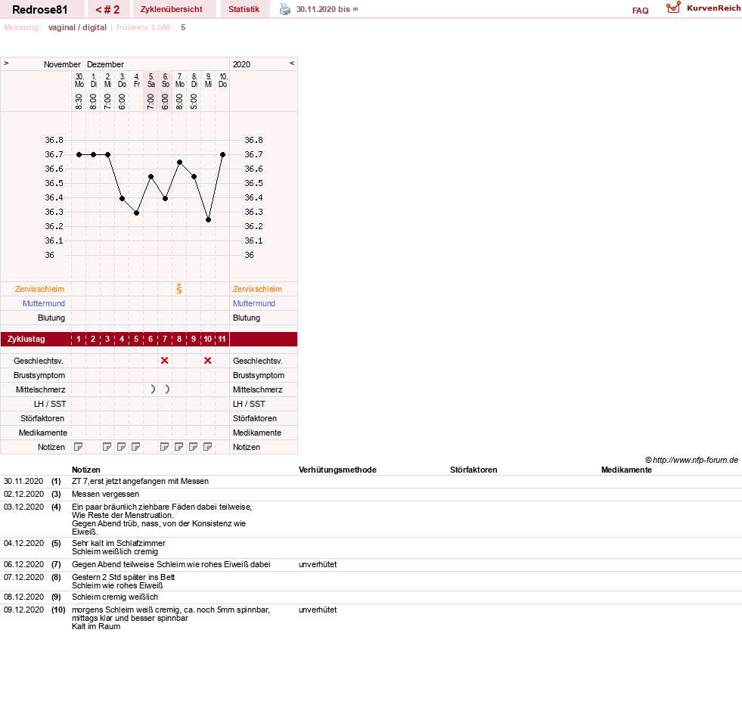Click the '2020' year label
The width and height of the screenshot is (742, 726).
pos(242,64)
